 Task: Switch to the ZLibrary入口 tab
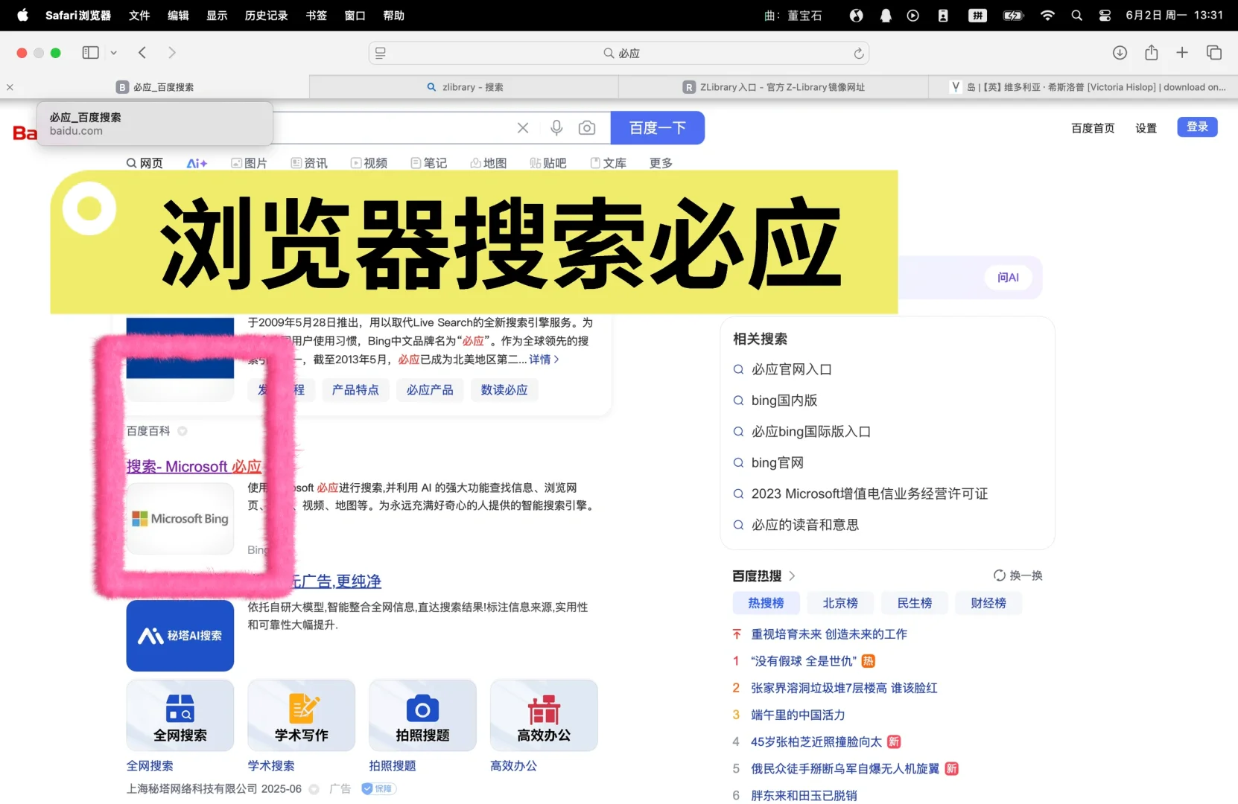coord(774,87)
